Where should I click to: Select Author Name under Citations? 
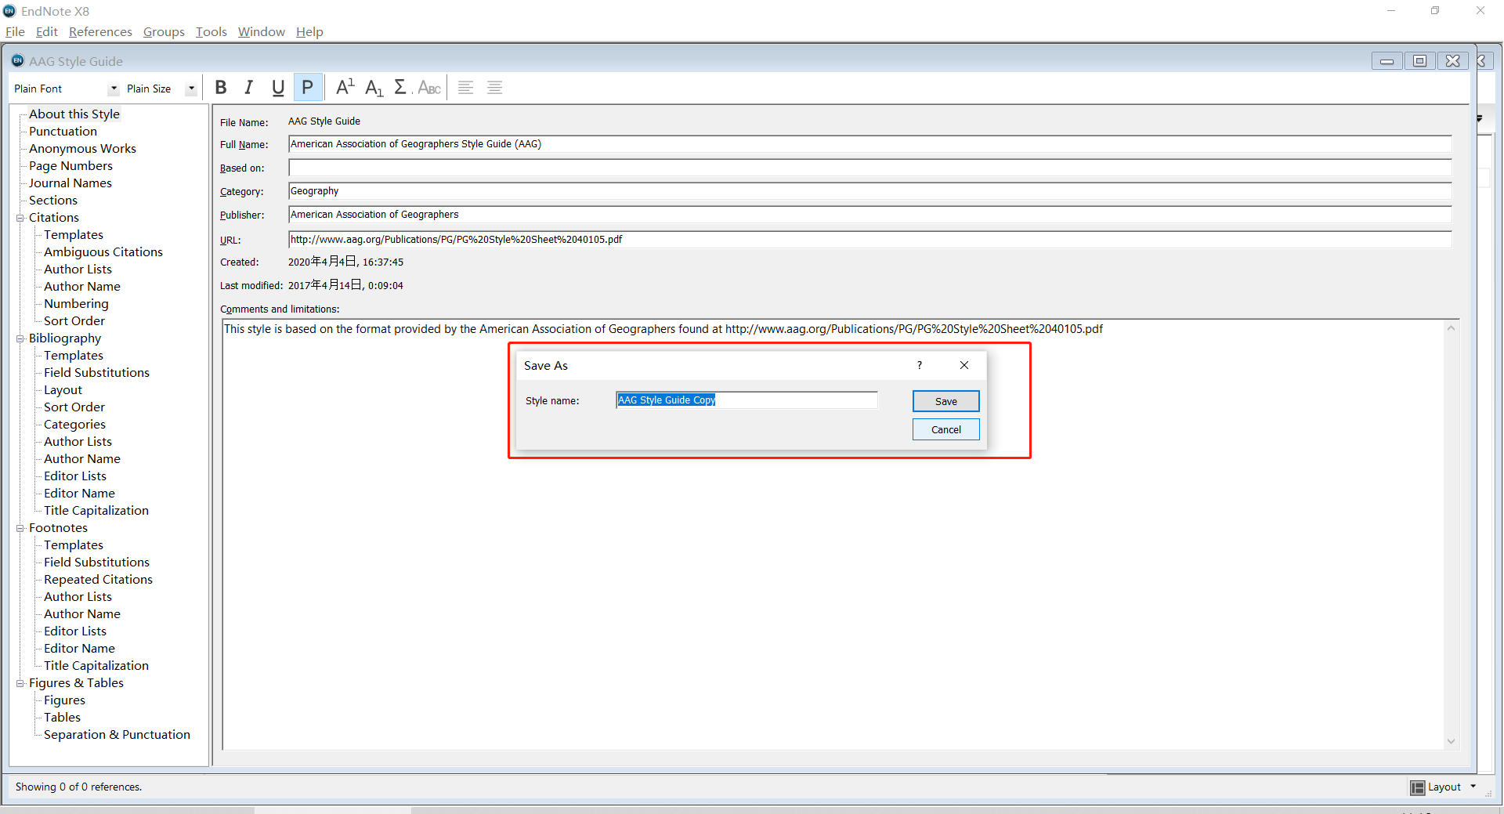82,287
